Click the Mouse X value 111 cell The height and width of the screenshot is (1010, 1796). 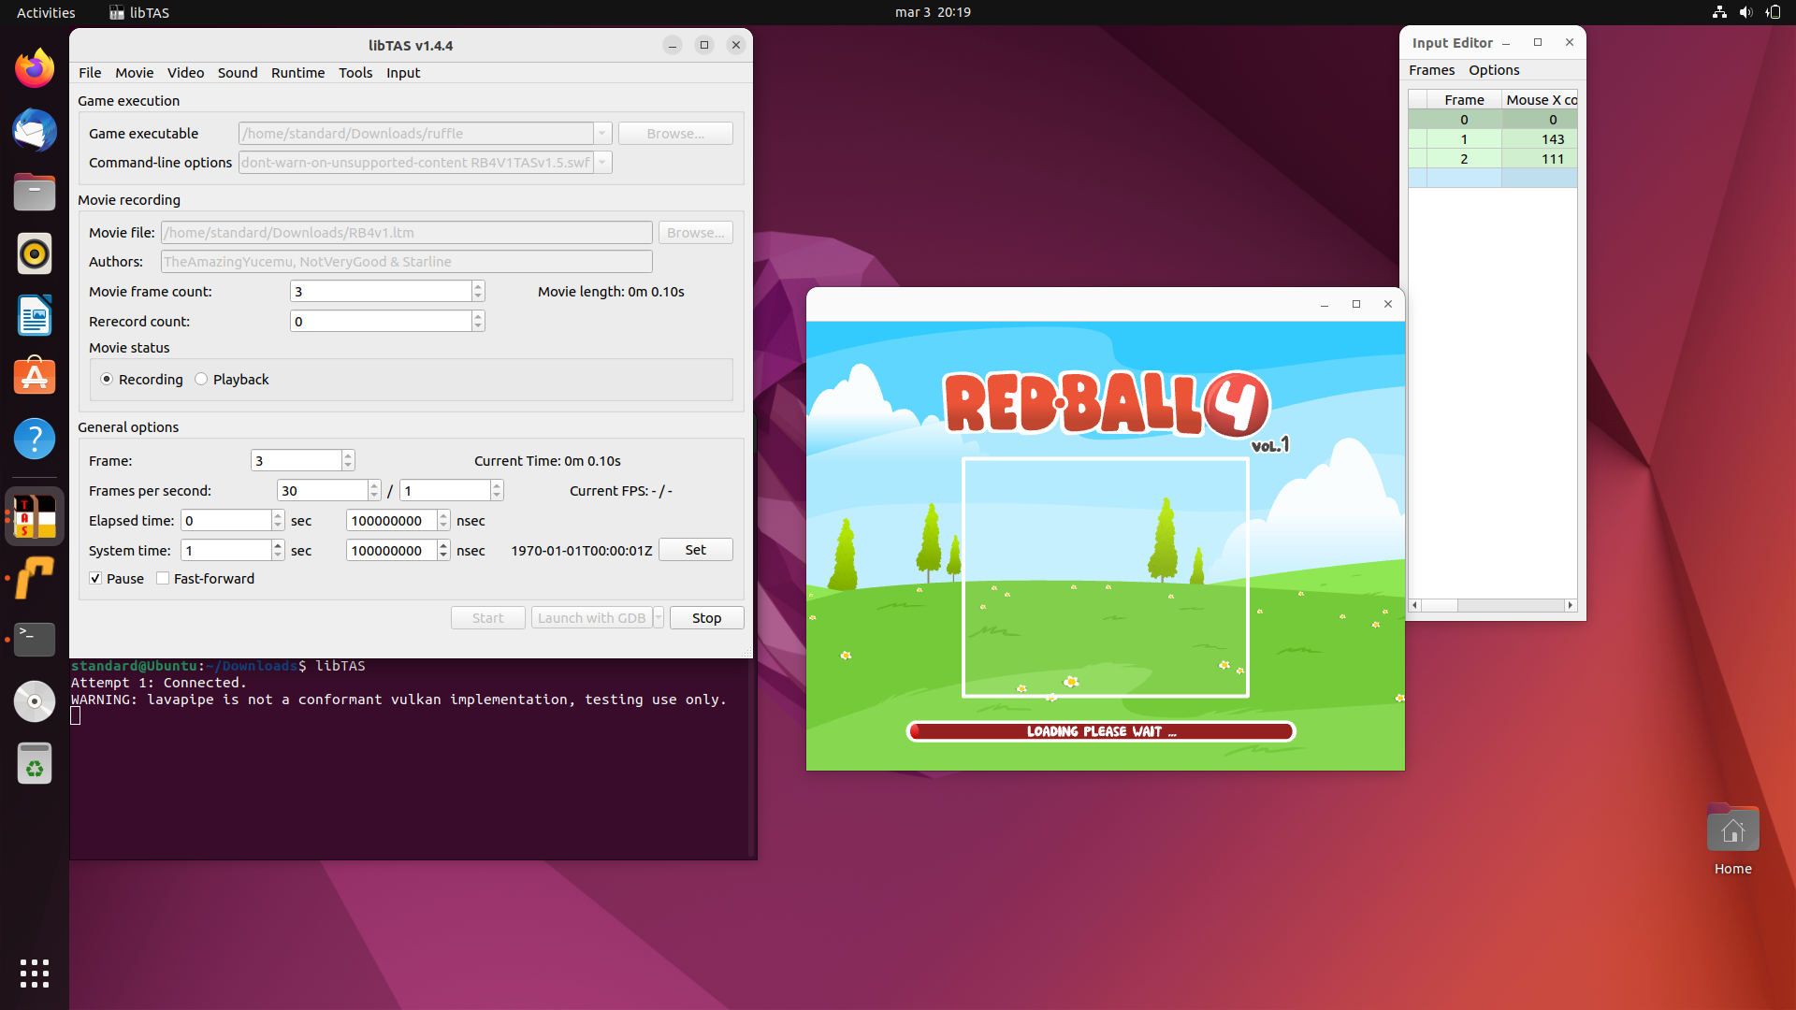point(1540,159)
